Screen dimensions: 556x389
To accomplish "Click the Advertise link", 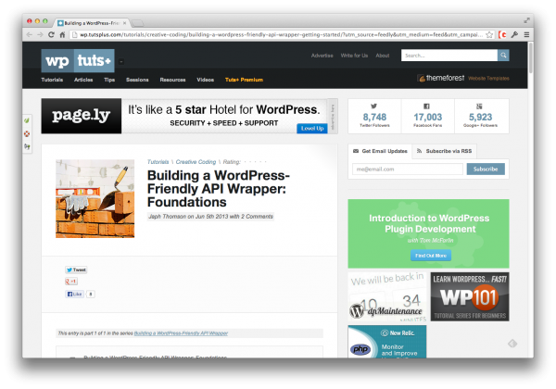I will click(x=322, y=56).
